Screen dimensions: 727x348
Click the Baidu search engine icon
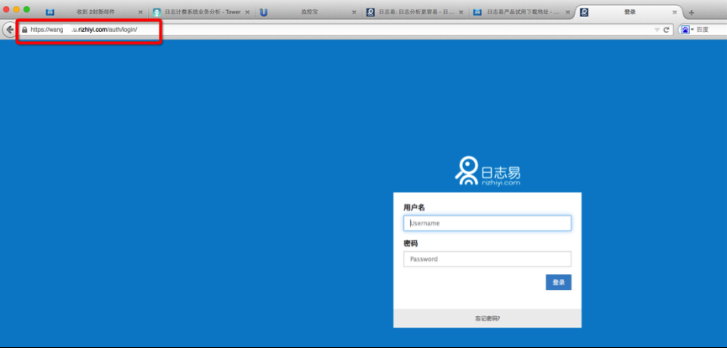(686, 29)
